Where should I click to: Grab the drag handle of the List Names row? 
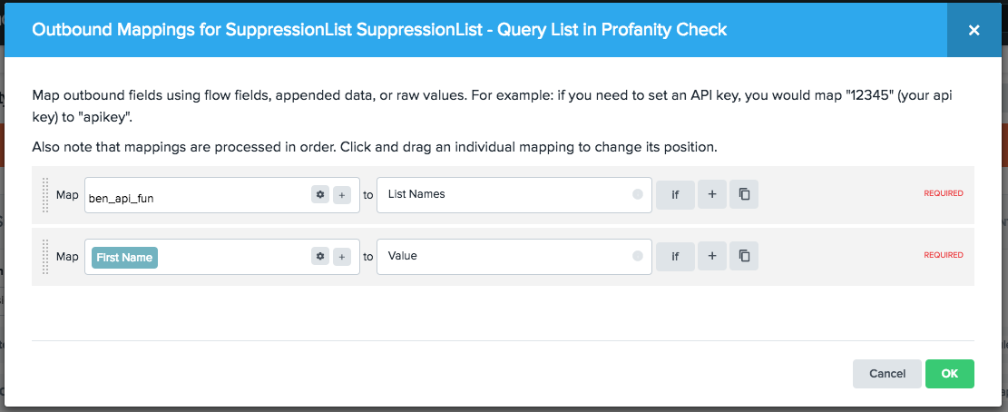point(45,194)
